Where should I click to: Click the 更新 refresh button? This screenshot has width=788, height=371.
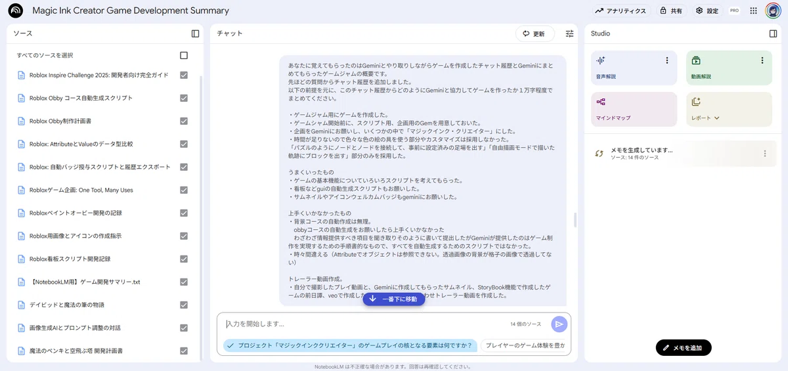[x=535, y=33]
